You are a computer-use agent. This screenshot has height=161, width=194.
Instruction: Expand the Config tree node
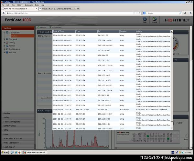point(4,43)
